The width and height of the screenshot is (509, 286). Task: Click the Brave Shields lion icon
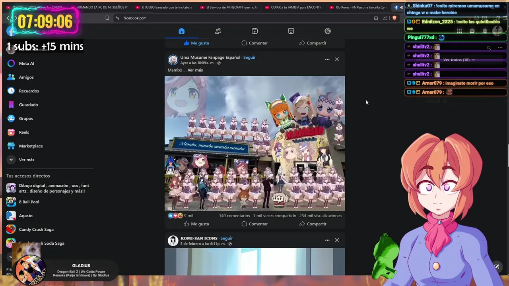394,18
